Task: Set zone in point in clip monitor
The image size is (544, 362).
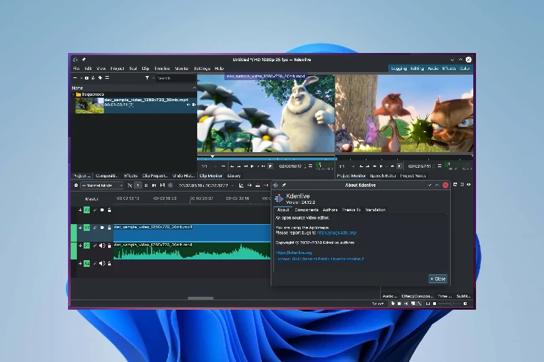Action: pyautogui.click(x=232, y=166)
